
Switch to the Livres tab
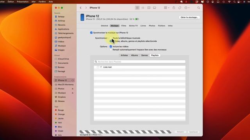[143, 26]
